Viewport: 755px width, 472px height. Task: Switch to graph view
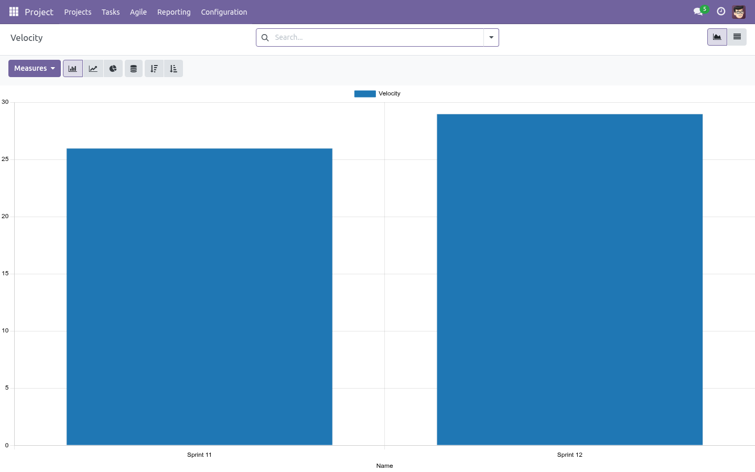click(717, 37)
